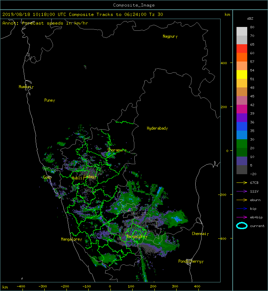Select the -20 dBZ dark gray swatch
Screen dimensions: 268x291
click(x=242, y=170)
